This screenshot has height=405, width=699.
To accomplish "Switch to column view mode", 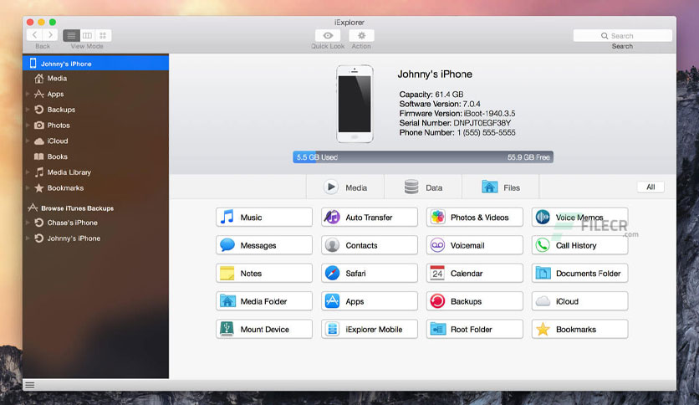I will point(87,35).
